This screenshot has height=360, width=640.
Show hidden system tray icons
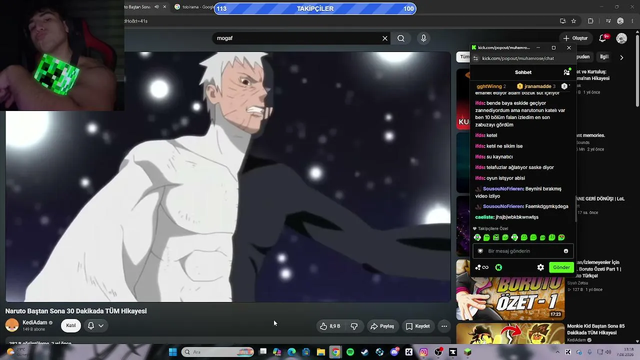tap(557, 352)
